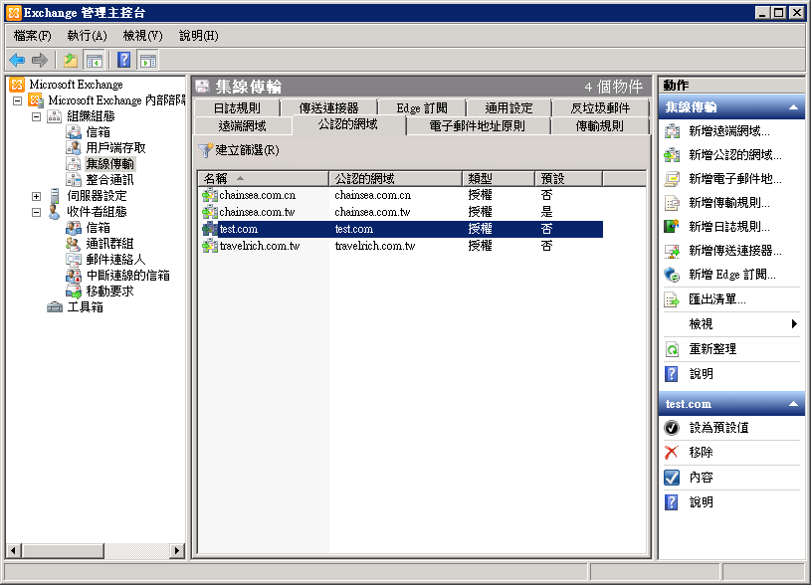Click the 新增公認的網域 icon
The height and width of the screenshot is (585, 811).
[x=672, y=155]
